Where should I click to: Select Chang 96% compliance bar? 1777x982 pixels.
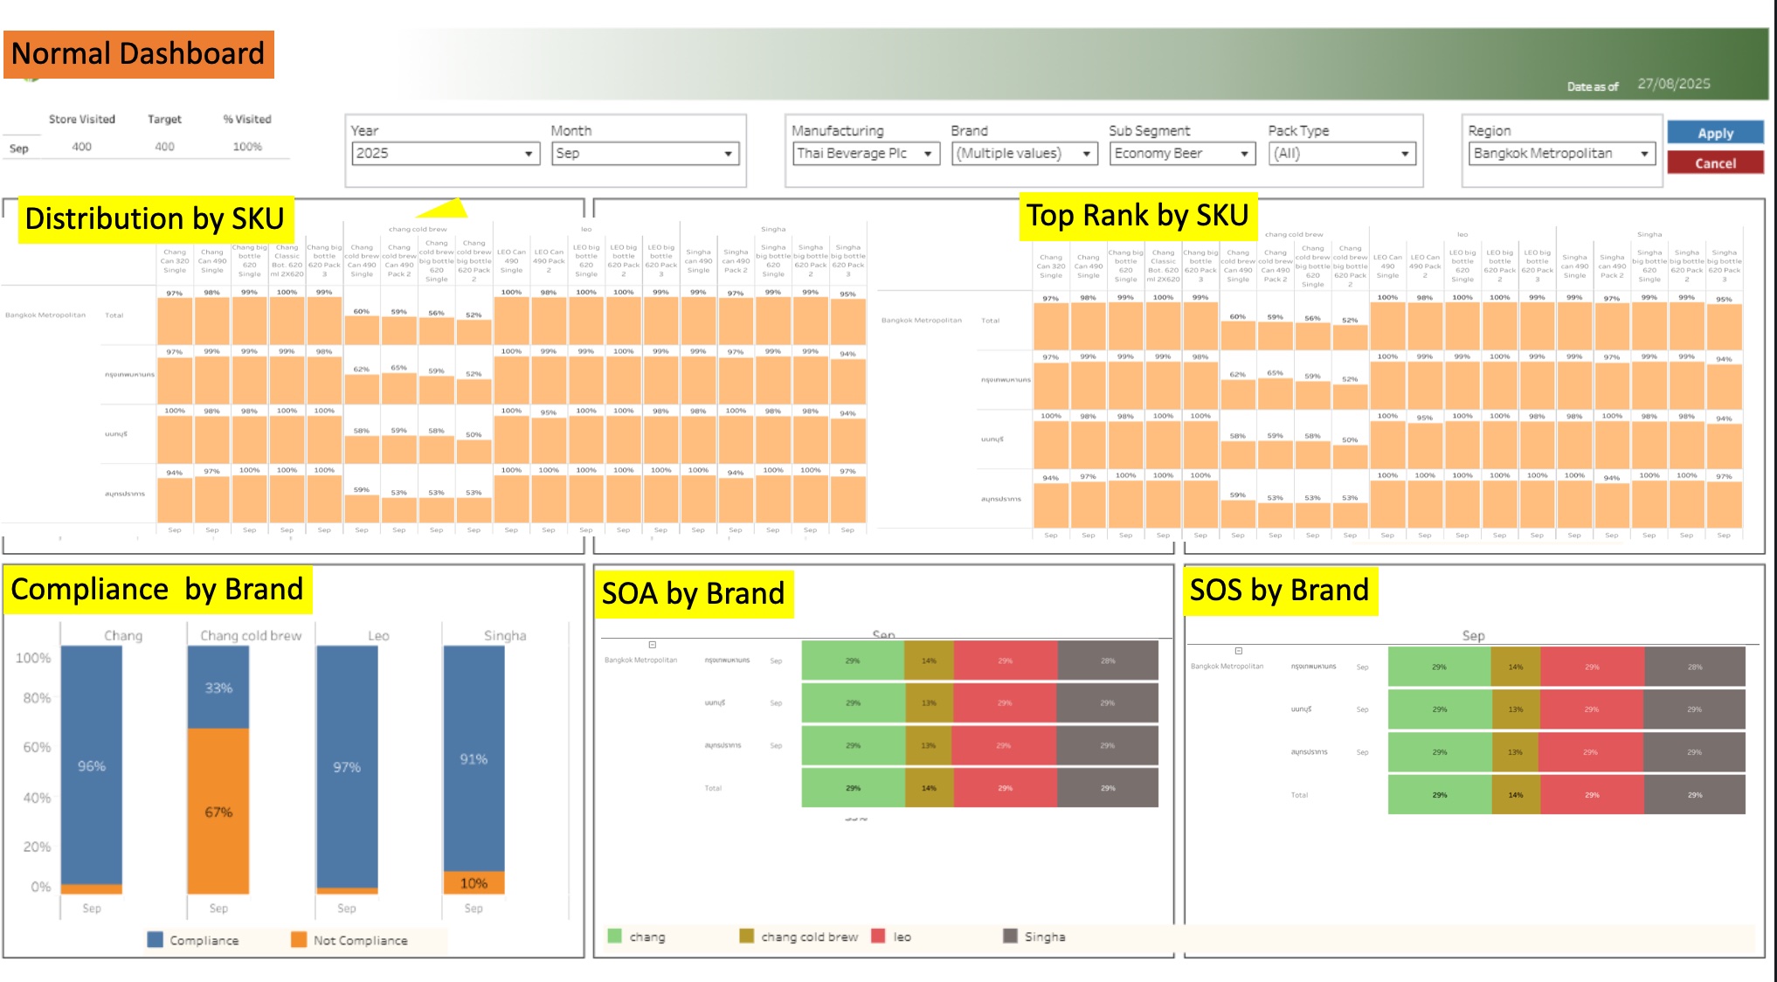coord(92,765)
